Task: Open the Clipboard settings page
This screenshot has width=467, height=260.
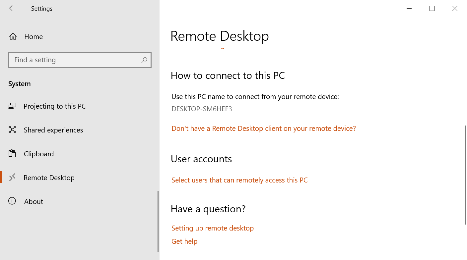Action: (39, 154)
